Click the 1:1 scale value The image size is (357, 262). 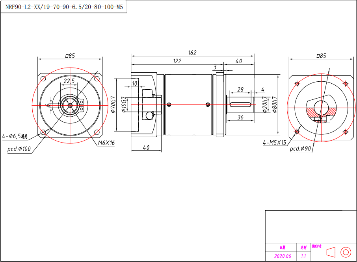click(303, 256)
